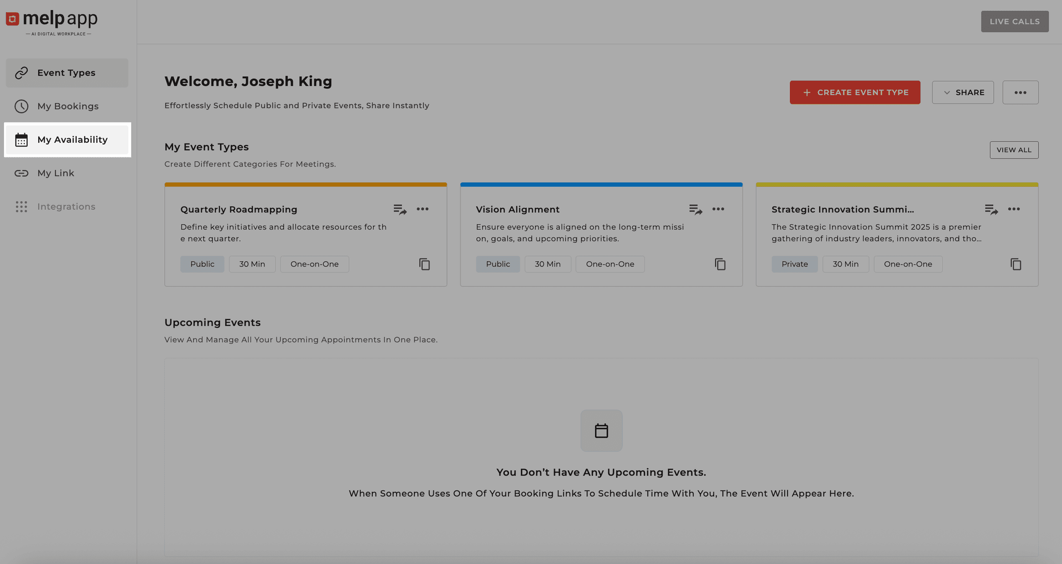The height and width of the screenshot is (564, 1062).
Task: Click the calendar icon in Upcoming Events
Action: 601,430
